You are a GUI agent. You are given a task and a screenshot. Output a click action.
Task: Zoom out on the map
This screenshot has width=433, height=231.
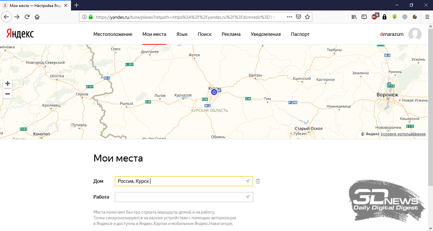[8, 94]
